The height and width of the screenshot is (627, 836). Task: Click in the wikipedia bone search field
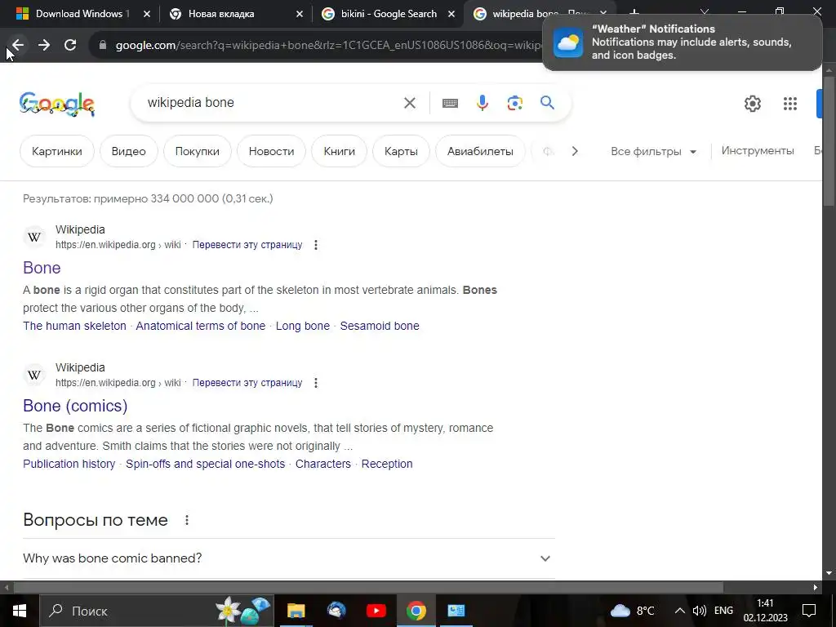[x=272, y=102]
